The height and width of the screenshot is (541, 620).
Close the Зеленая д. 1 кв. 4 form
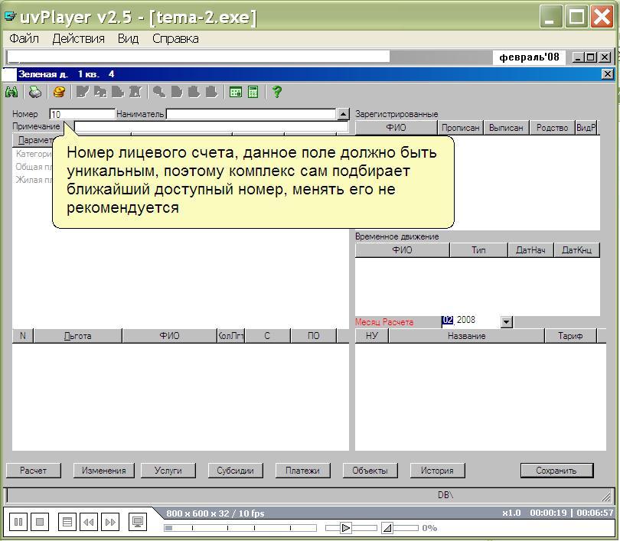[608, 74]
